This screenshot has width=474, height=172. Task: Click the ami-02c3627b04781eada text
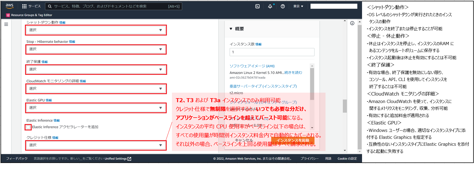pos(247,78)
